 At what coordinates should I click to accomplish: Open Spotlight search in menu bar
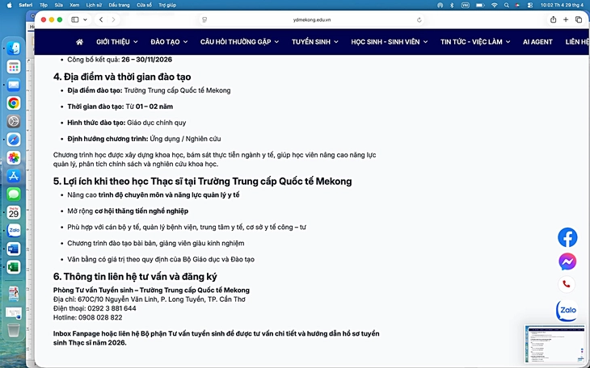pos(507,6)
